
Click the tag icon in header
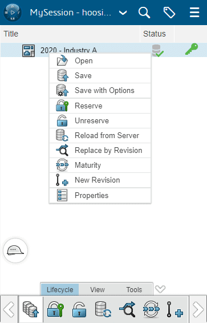point(169,13)
